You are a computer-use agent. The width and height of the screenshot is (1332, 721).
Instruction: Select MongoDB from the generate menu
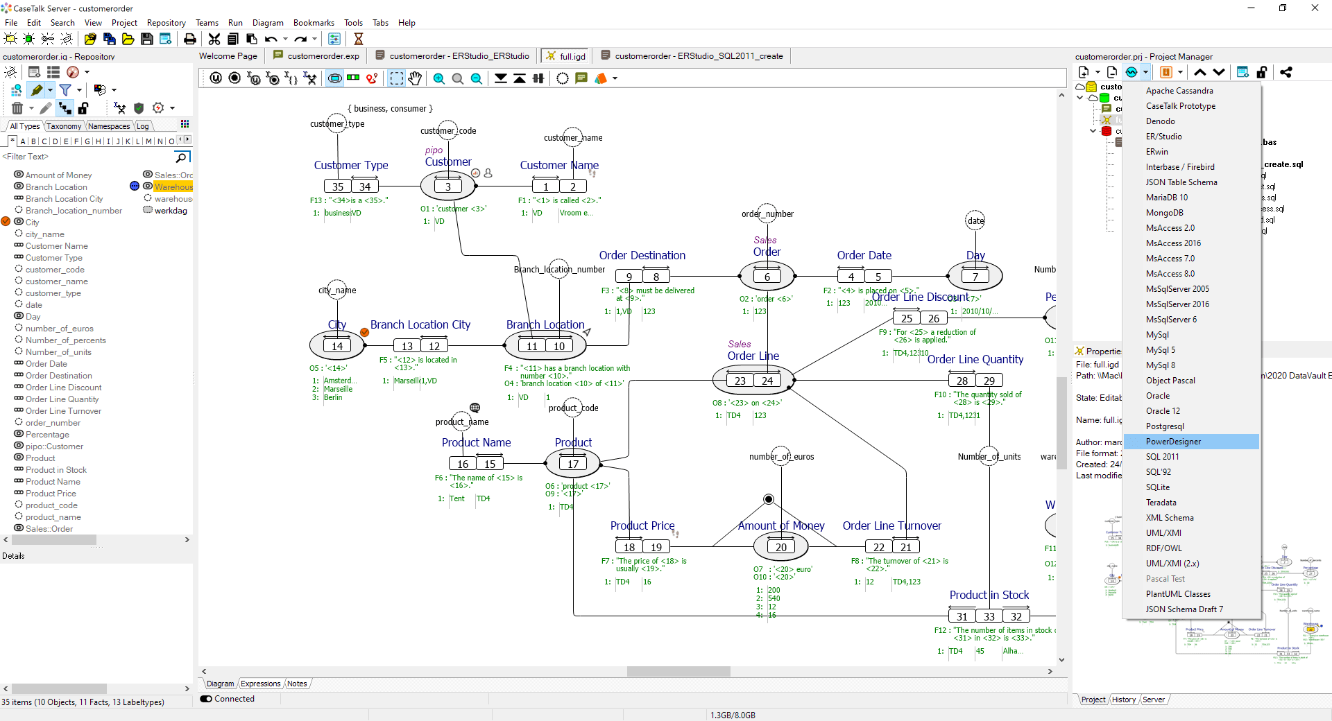1191,213
